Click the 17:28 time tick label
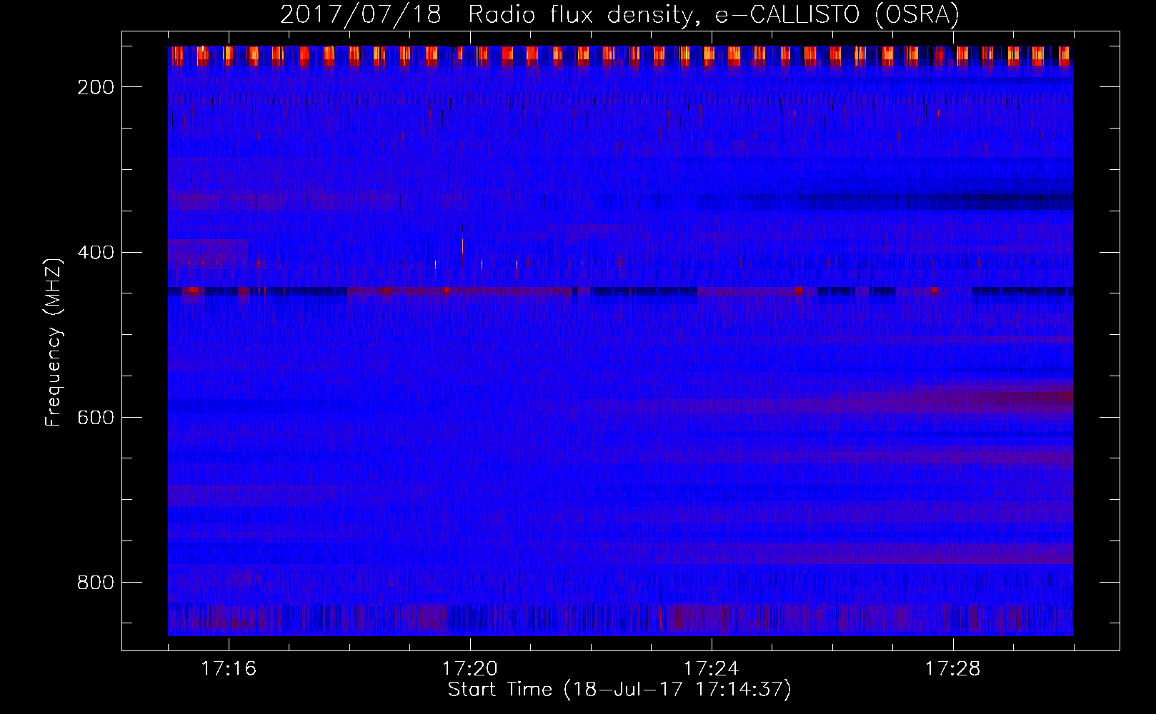Image resolution: width=1156 pixels, height=714 pixels. [x=953, y=669]
